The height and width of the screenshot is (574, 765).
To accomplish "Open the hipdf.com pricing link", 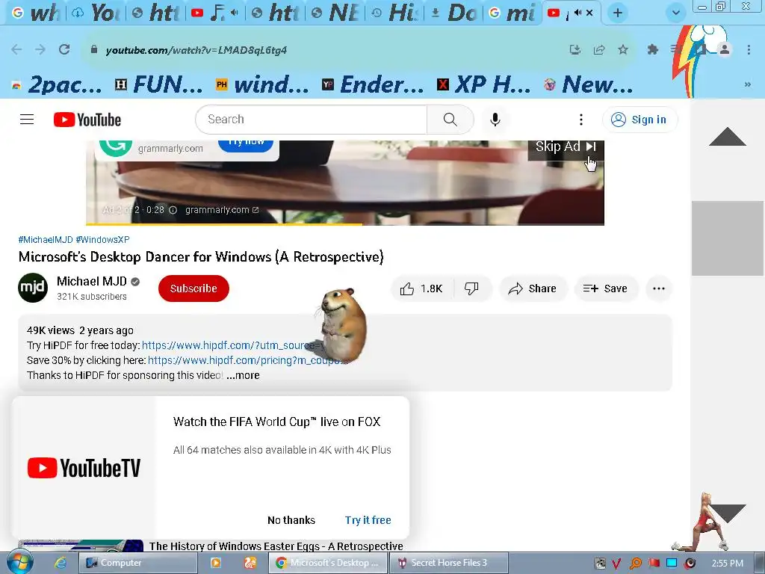I will 247,360.
